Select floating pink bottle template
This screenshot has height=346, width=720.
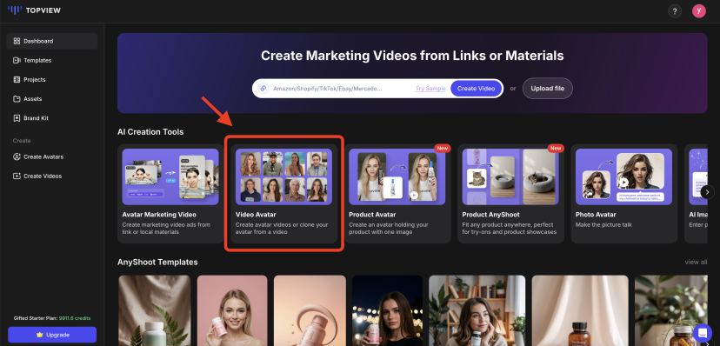[310, 310]
